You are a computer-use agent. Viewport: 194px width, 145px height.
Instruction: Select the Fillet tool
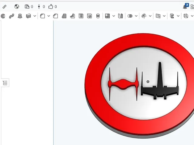point(42,16)
